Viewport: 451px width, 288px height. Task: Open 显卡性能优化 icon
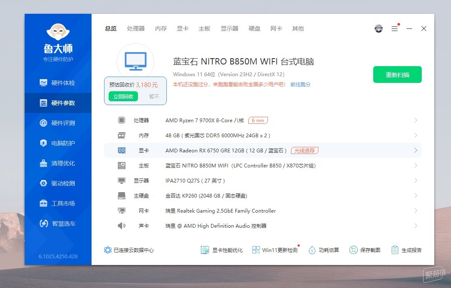pyautogui.click(x=205, y=250)
